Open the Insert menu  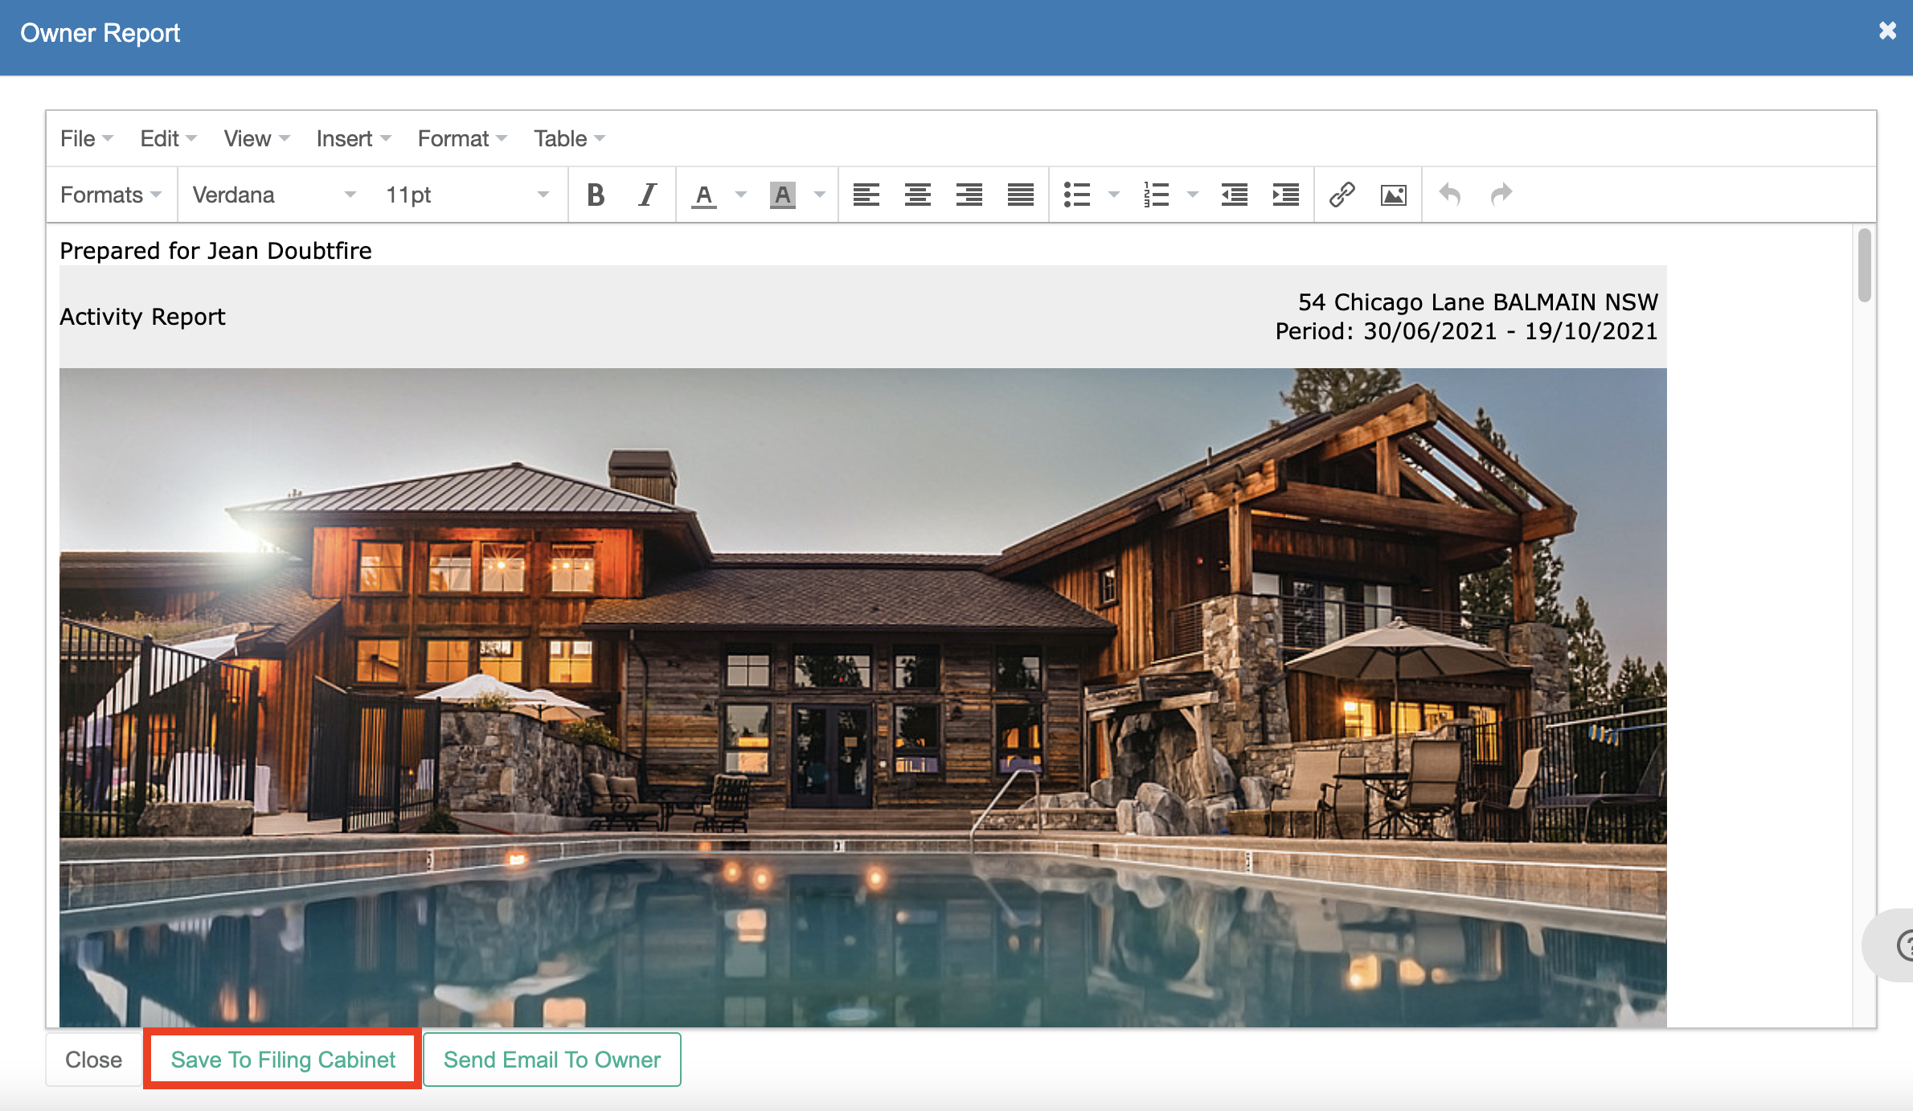pyautogui.click(x=354, y=138)
